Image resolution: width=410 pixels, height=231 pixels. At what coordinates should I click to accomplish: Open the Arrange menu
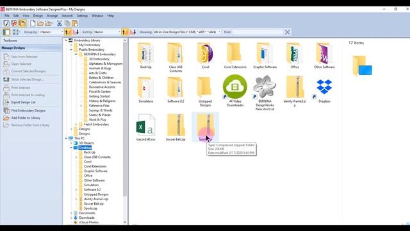point(53,15)
